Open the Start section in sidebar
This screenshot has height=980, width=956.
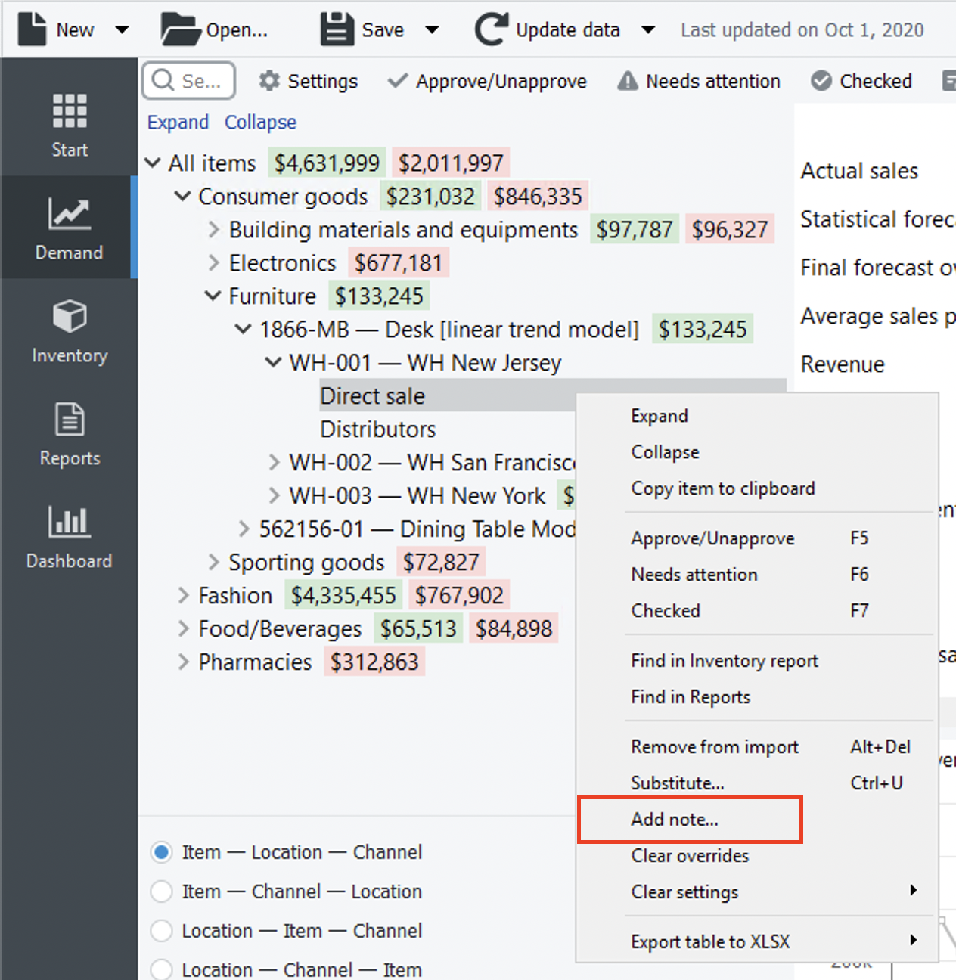69,124
